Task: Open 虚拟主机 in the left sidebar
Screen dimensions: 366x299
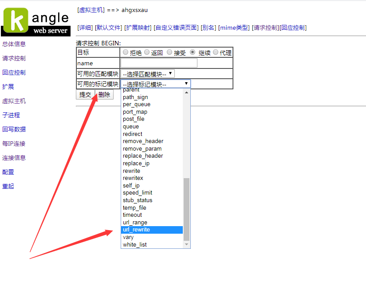Action: click(14, 101)
